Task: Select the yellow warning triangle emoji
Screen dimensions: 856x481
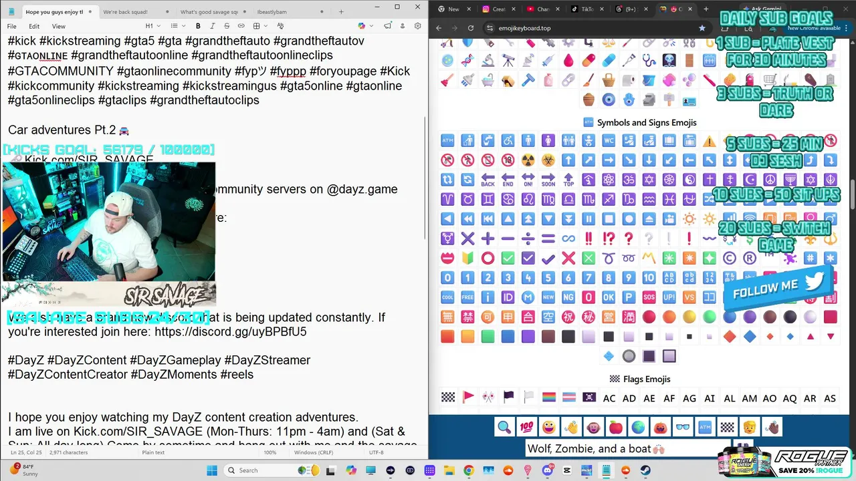Action: pos(709,141)
